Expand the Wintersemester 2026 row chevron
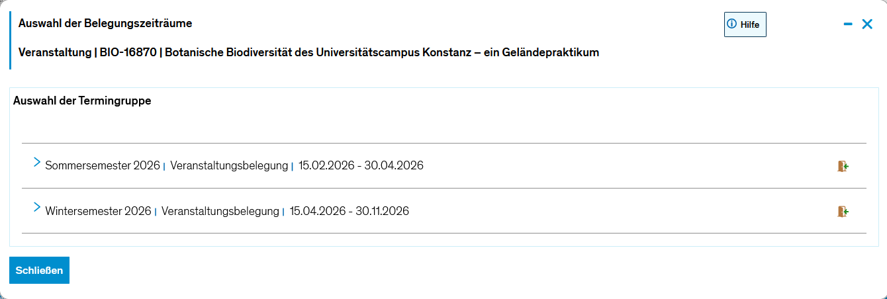This screenshot has width=887, height=299. pos(37,208)
